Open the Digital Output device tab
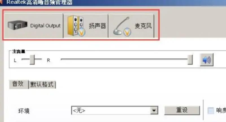The height and width of the screenshot is (122, 226). 34,25
